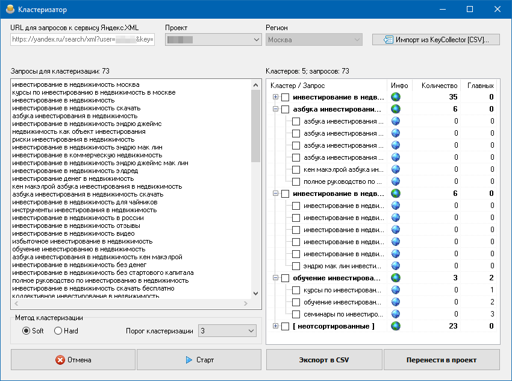Viewport: 512px width, 381px height.
Task: Click globe icon next to семинары по инвестиро... row
Action: point(395,314)
